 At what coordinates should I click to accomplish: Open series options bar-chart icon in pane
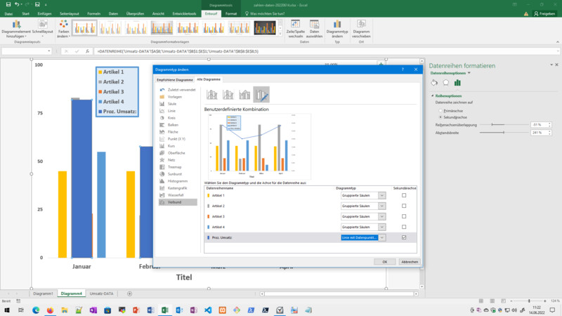(457, 83)
